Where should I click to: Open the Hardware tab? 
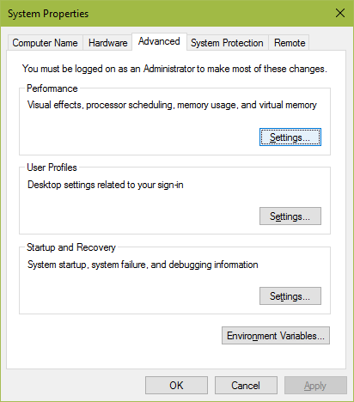point(107,43)
